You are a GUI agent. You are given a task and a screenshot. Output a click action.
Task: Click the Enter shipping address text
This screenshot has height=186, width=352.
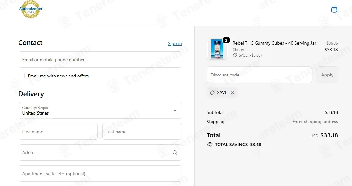pos(315,122)
